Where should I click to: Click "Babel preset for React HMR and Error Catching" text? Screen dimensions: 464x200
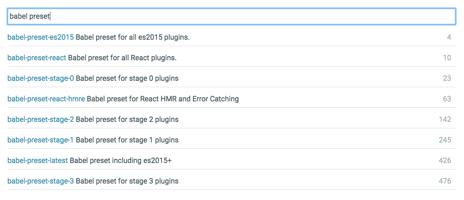click(162, 99)
